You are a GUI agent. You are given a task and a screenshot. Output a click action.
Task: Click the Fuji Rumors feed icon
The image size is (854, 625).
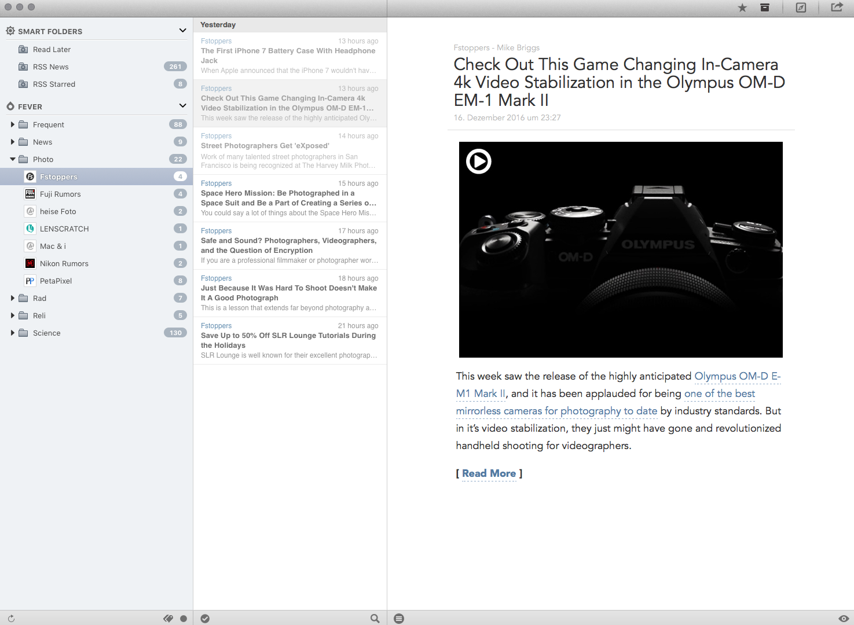(30, 194)
